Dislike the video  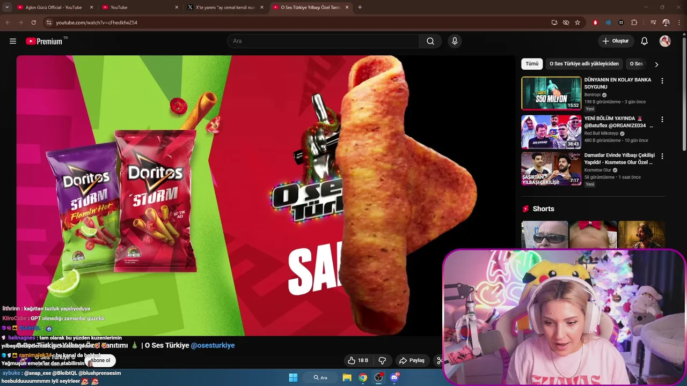pyautogui.click(x=383, y=360)
